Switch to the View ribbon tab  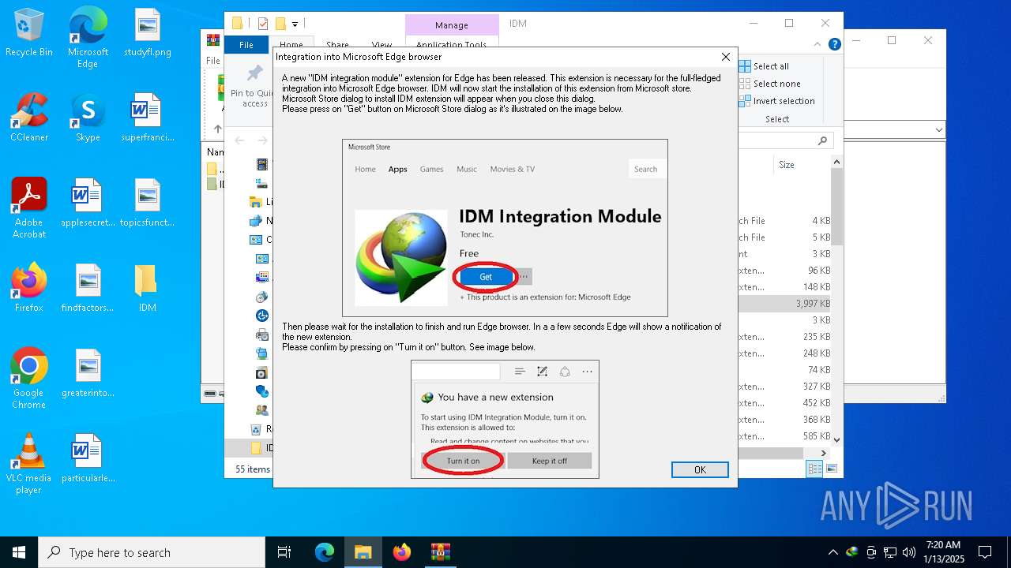click(x=381, y=45)
